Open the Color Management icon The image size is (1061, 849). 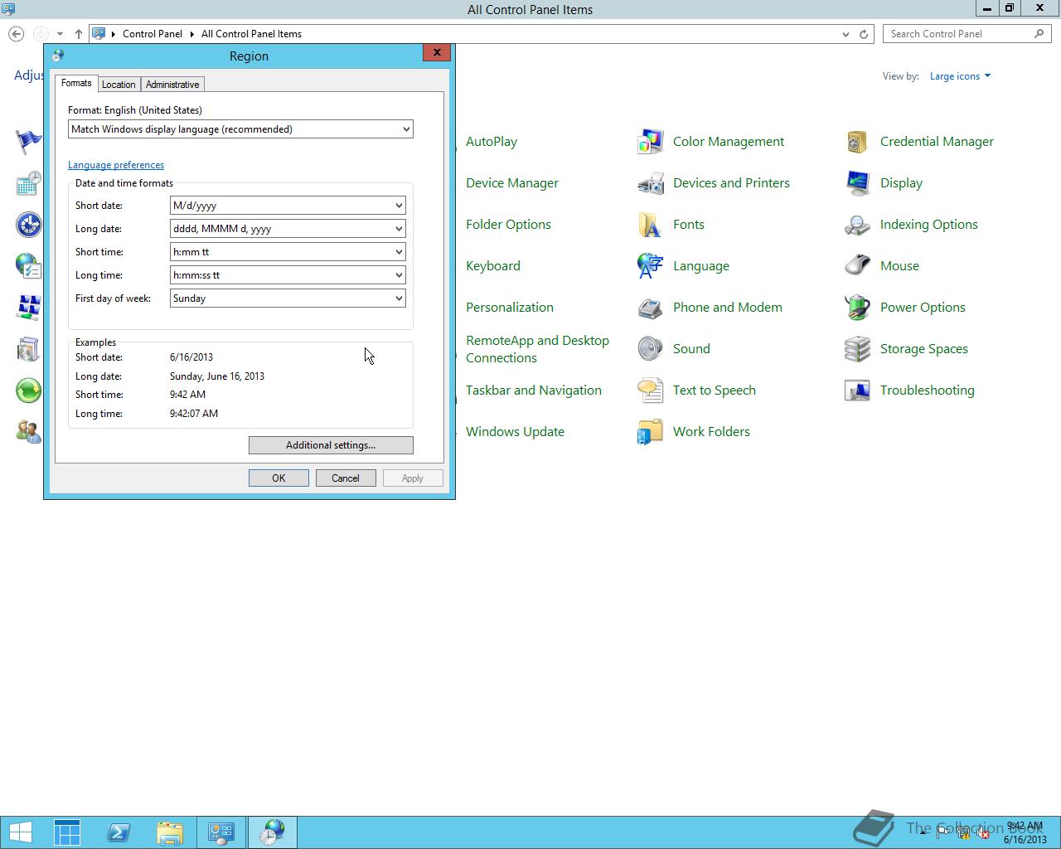(x=650, y=142)
